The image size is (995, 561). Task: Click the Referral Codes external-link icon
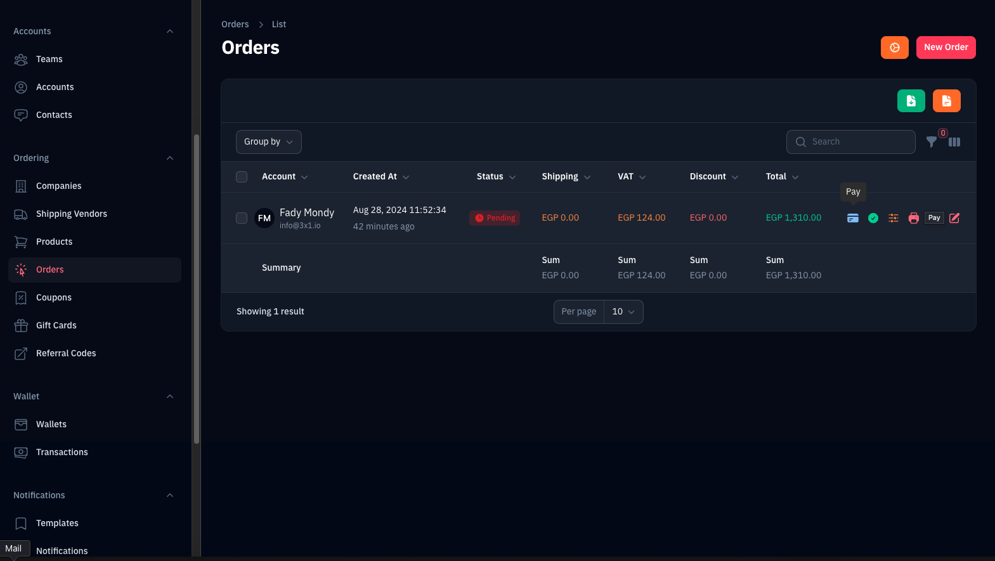tap(21, 353)
